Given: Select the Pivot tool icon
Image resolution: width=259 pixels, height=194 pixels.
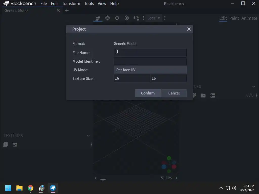Looking at the screenshot, I should 127,18.
